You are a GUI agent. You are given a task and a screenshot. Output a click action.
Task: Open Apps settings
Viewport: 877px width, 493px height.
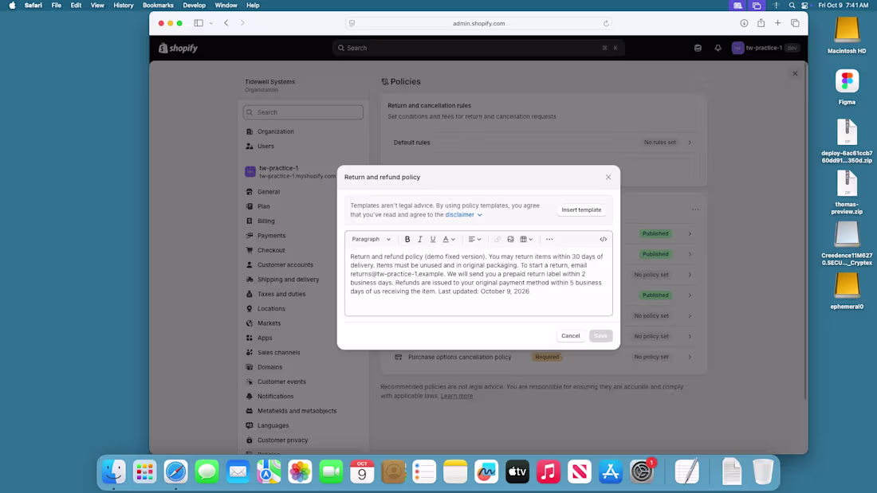pos(265,338)
